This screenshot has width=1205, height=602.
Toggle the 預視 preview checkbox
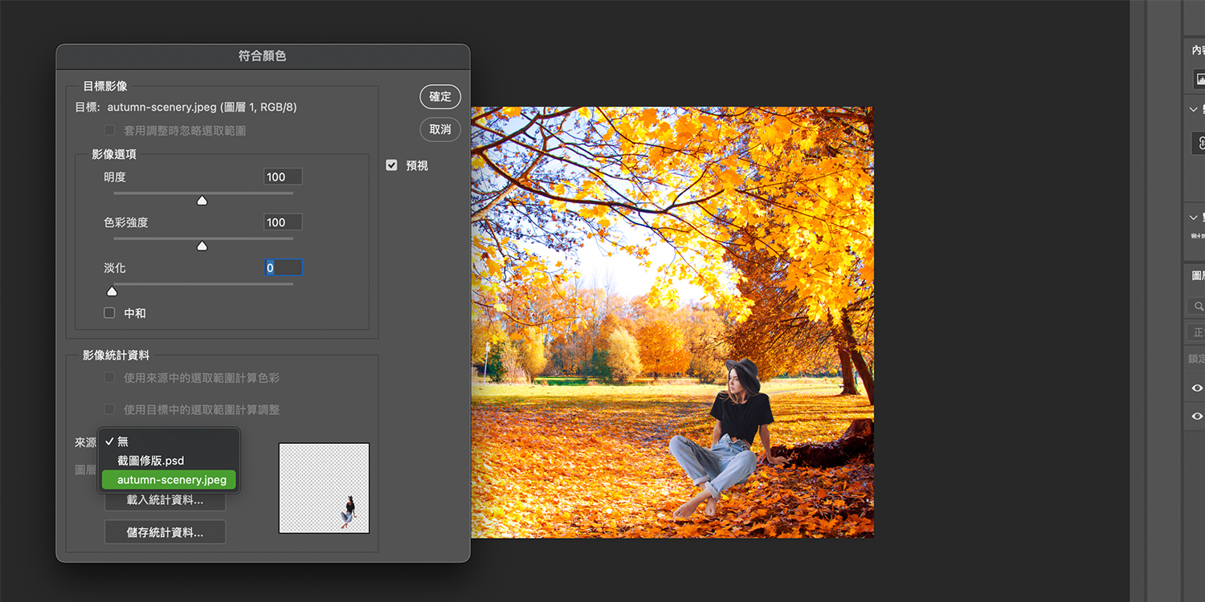click(x=391, y=165)
